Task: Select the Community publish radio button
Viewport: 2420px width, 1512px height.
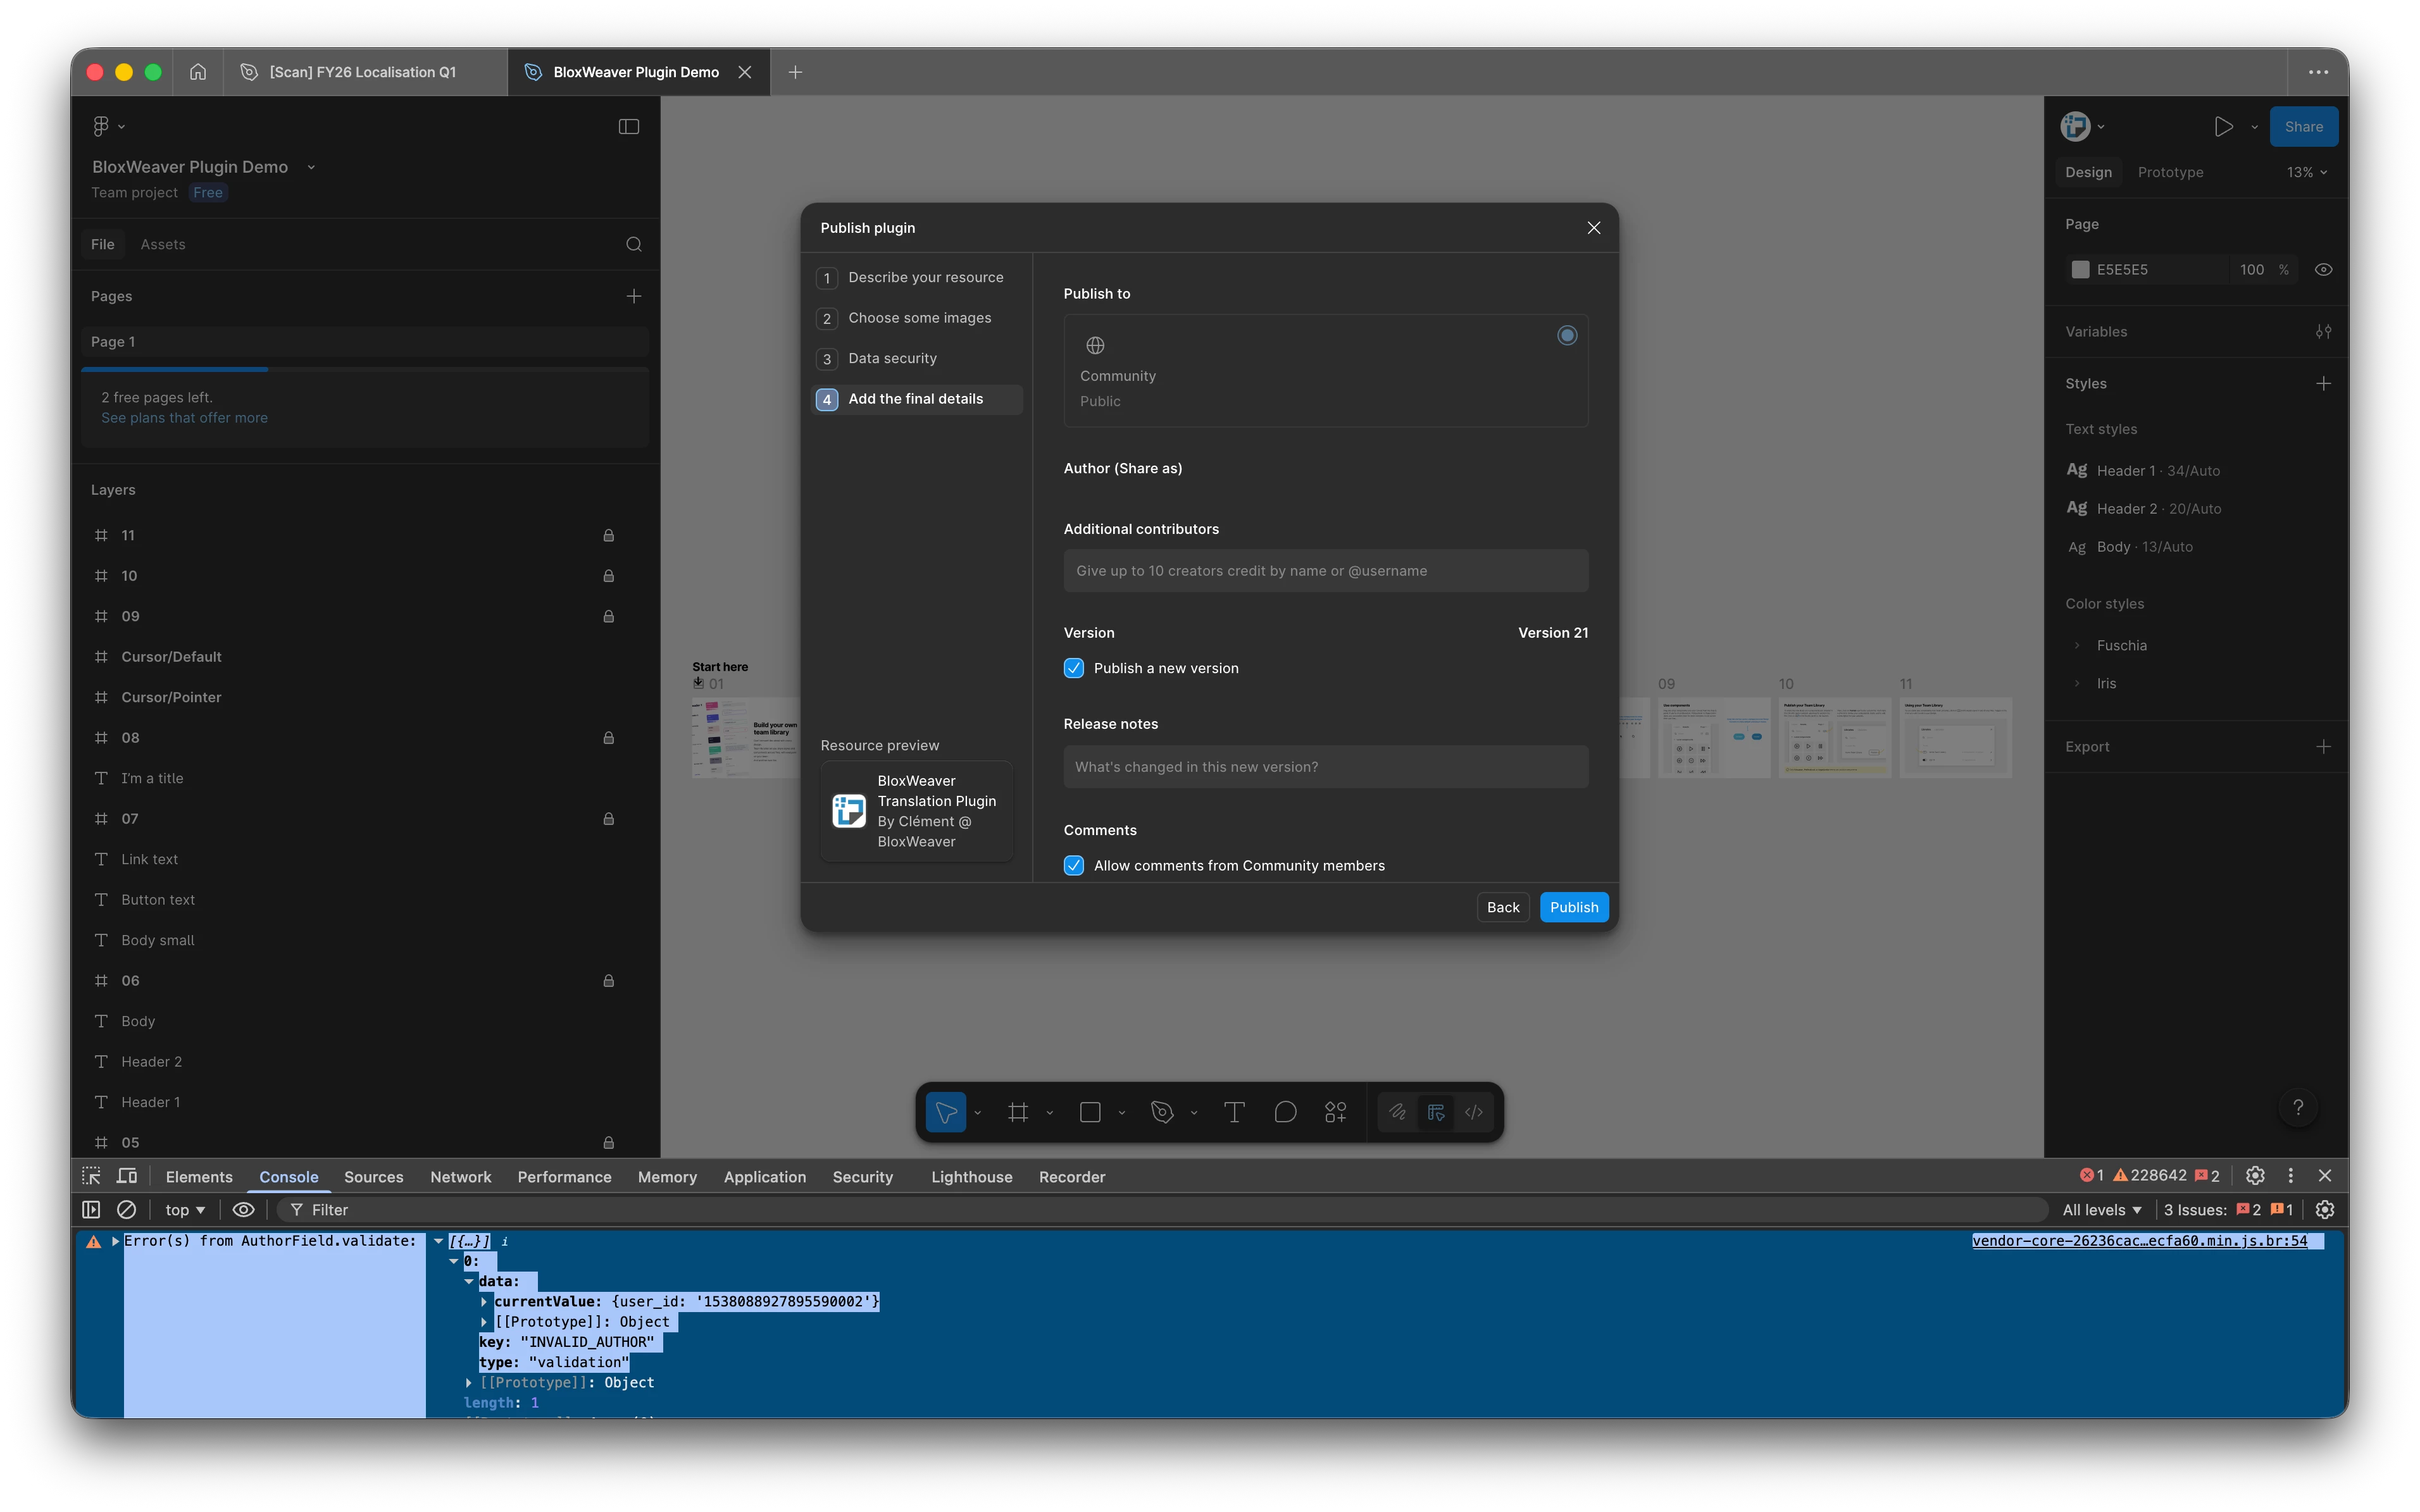Action: click(x=1567, y=336)
